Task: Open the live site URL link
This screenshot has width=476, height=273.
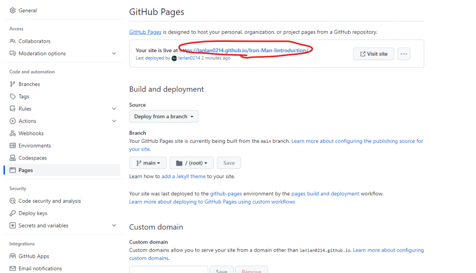Action: [244, 50]
